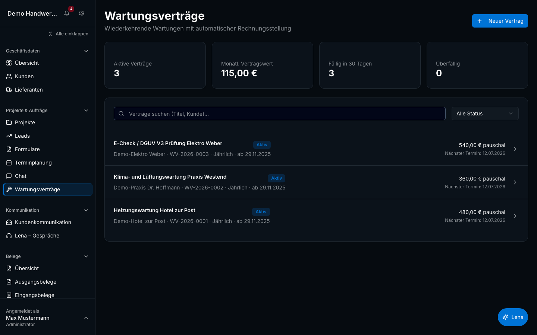Open Ausgangsbelege in the sidebar
Viewport: 537px width, 335px height.
(48, 282)
